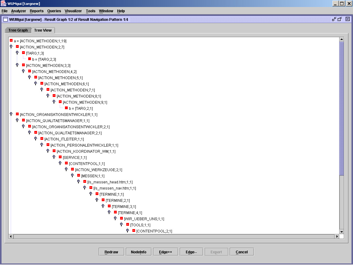Click the vertical scrollbar thumb
The height and width of the screenshot is (265, 353).
tap(342, 108)
